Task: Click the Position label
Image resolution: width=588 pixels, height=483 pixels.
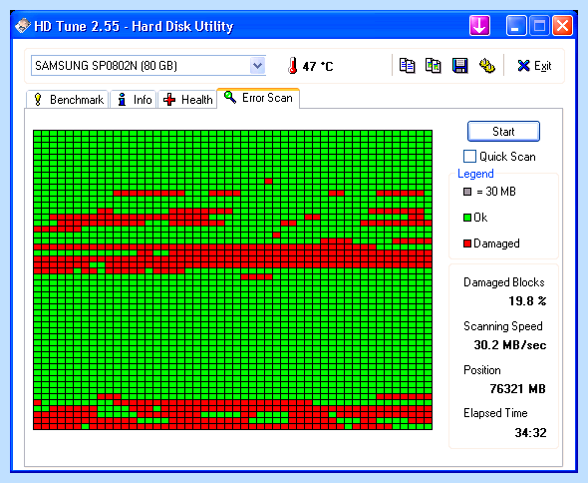Action: tap(482, 370)
